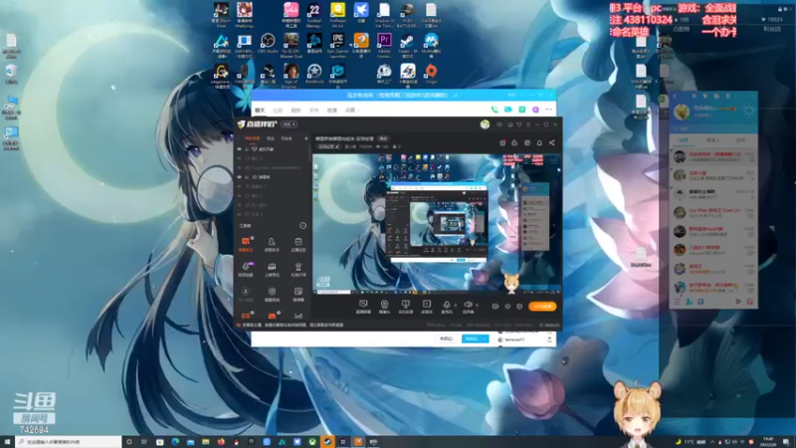Open the third tool in the top toolbox row
Image resolution: width=796 pixels, height=448 pixels.
pos(298,244)
